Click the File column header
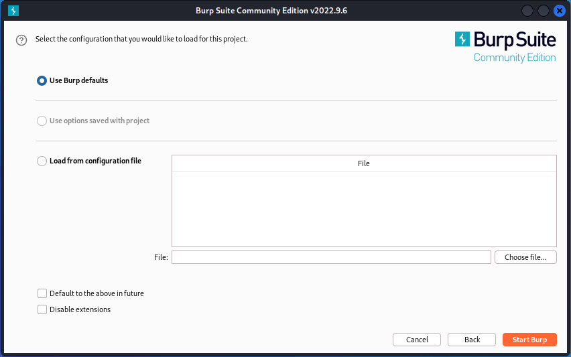Image resolution: width=571 pixels, height=357 pixels. 364,163
